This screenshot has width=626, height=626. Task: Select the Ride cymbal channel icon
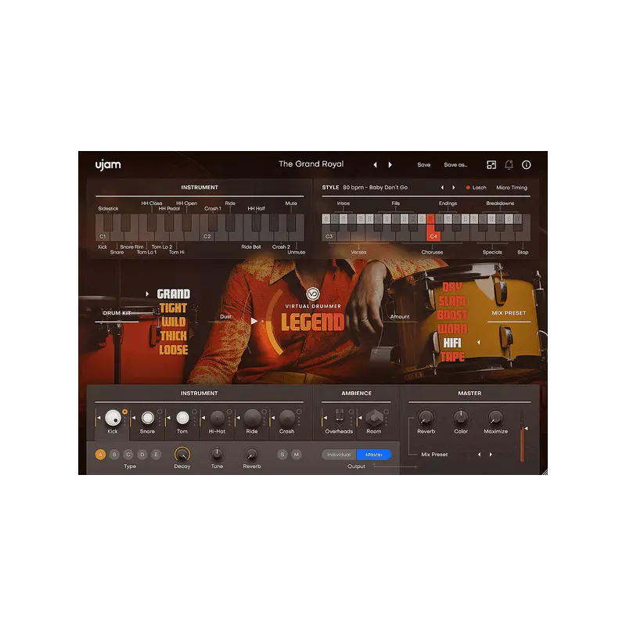pos(252,418)
